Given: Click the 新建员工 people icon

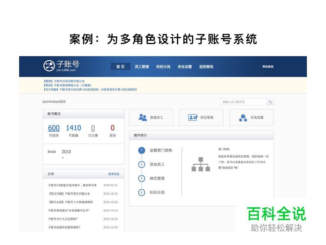Looking at the screenshot, I should [x=143, y=117].
